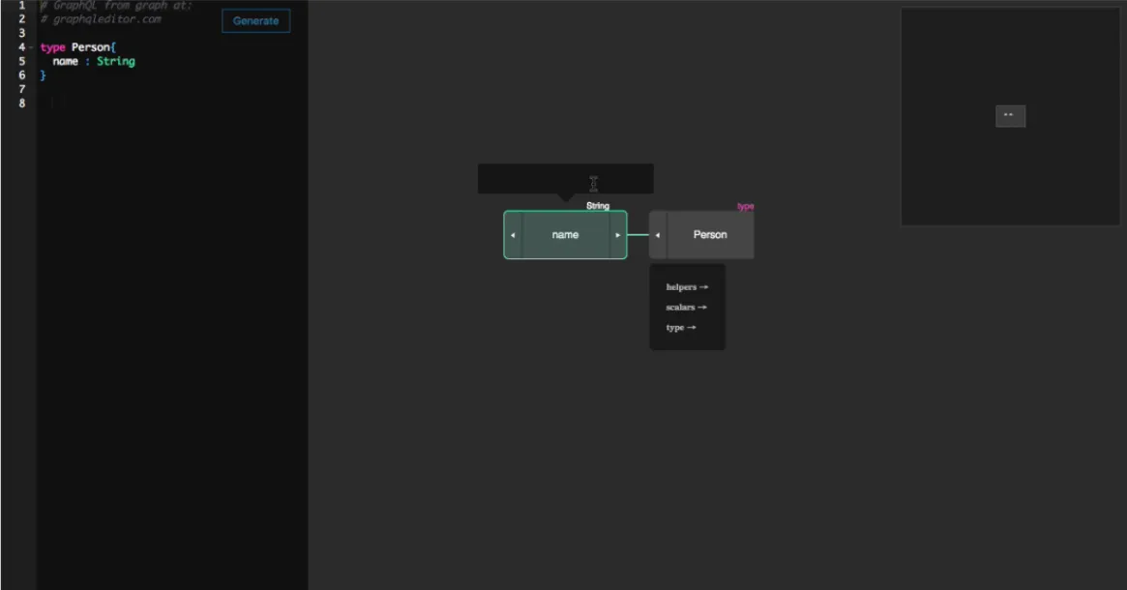Click the text cursor icon above the name node
This screenshot has height=590, width=1127.
click(593, 182)
